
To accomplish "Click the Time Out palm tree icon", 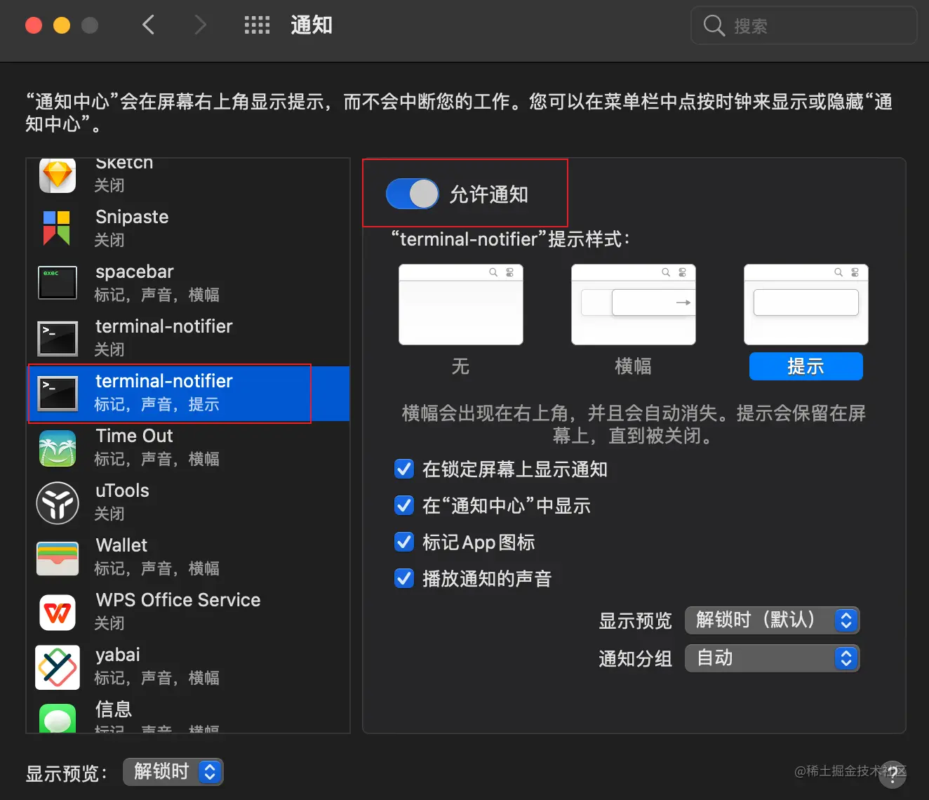I will [x=58, y=448].
